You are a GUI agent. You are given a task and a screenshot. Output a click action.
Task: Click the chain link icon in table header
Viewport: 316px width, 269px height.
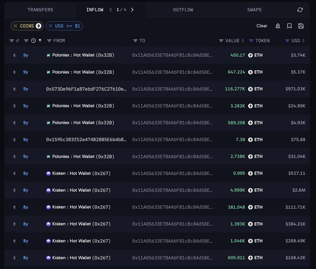[x=18, y=41]
